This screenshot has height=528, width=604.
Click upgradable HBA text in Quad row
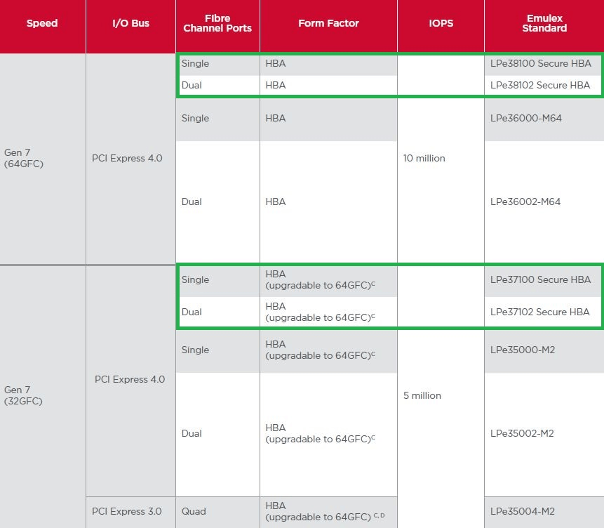point(325,511)
